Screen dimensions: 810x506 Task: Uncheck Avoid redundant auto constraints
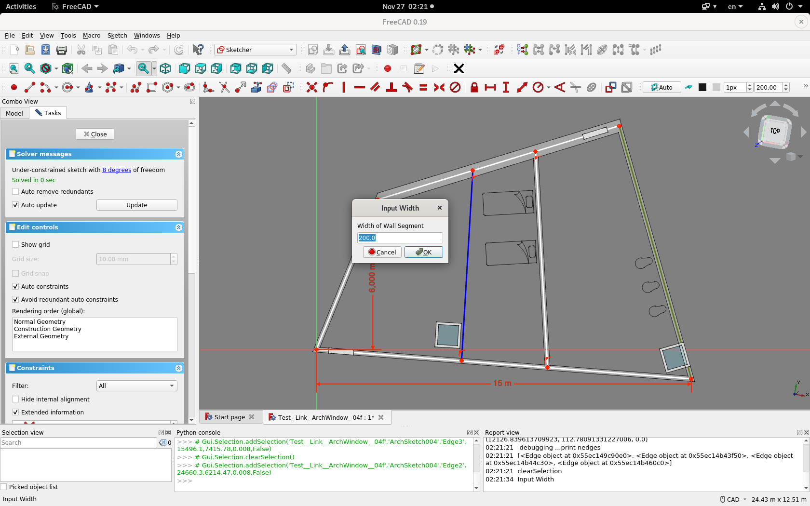pyautogui.click(x=15, y=299)
